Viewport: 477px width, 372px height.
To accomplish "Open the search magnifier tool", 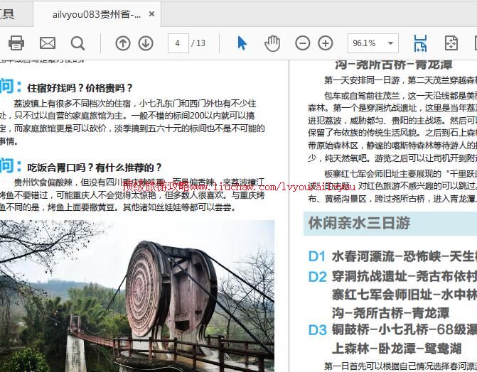I will pyautogui.click(x=77, y=43).
